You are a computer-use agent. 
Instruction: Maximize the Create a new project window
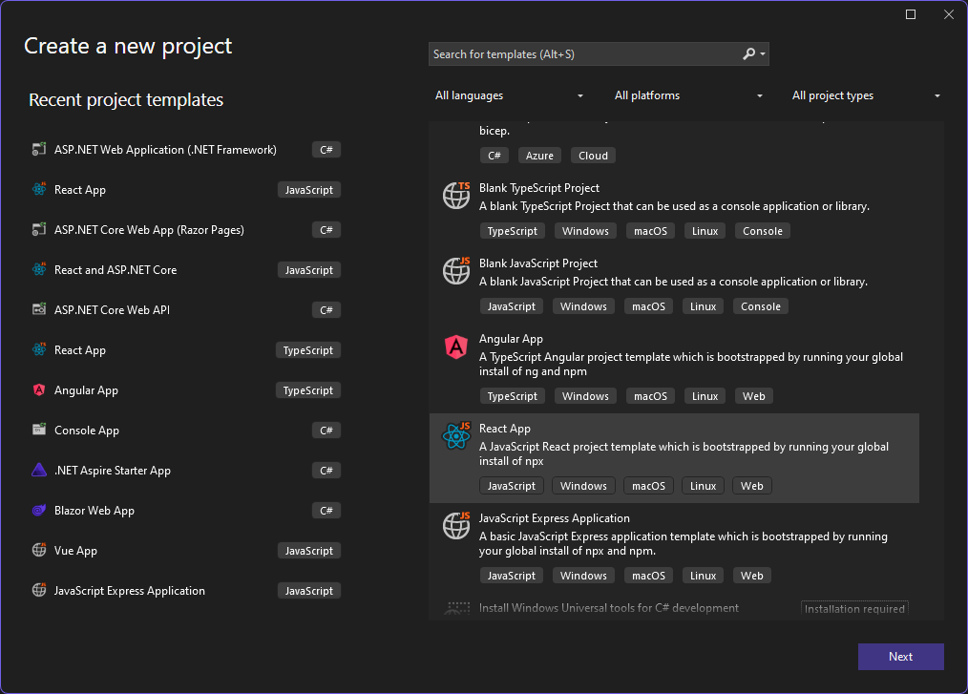point(911,14)
